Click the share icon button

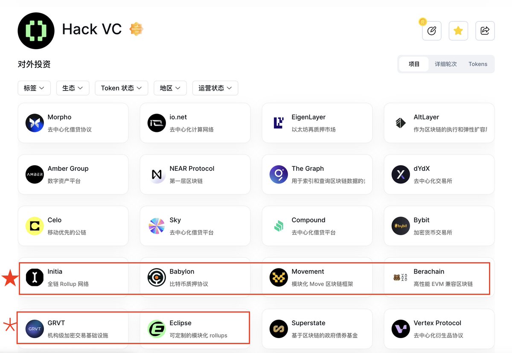485,31
